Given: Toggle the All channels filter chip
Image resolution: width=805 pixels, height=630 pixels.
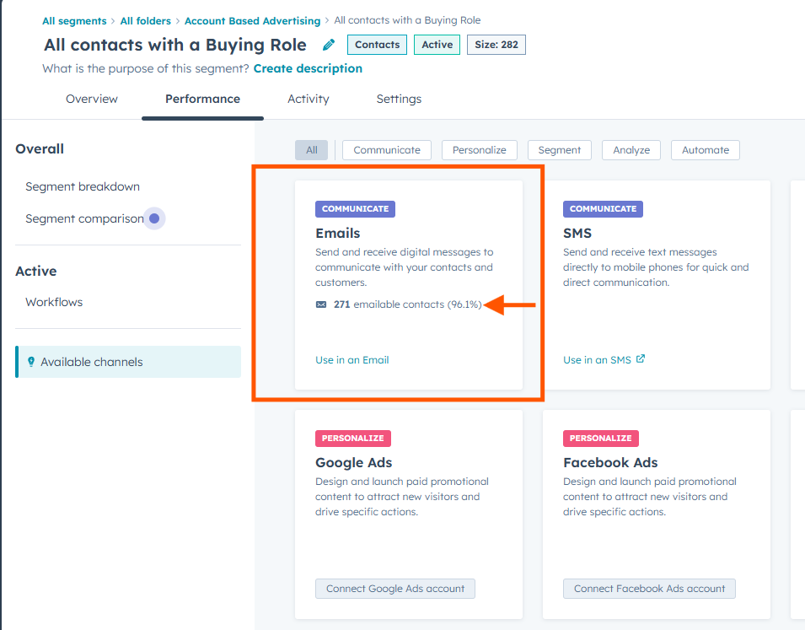Looking at the screenshot, I should [x=311, y=149].
